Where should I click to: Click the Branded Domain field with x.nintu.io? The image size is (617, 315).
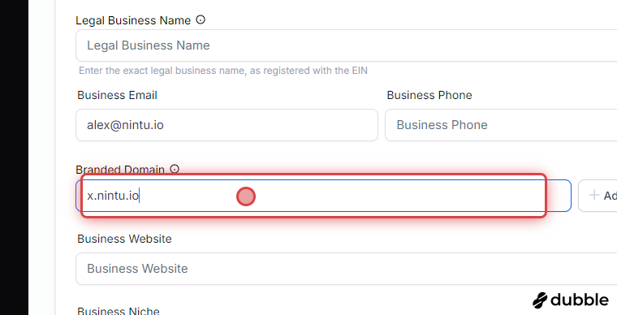click(323, 196)
